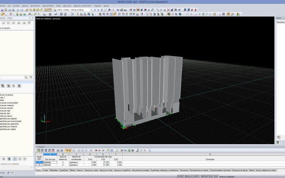The image size is (285, 178).
Task: Click the Redo arrow icon
Action: click(x=22, y=10)
